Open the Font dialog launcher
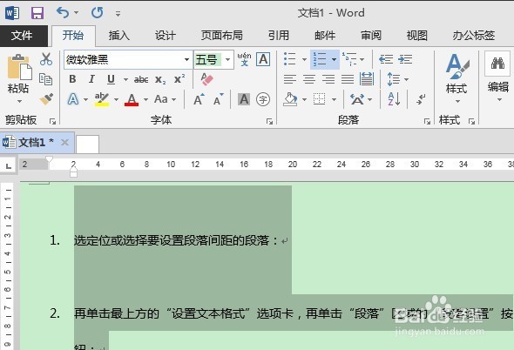 (x=269, y=122)
